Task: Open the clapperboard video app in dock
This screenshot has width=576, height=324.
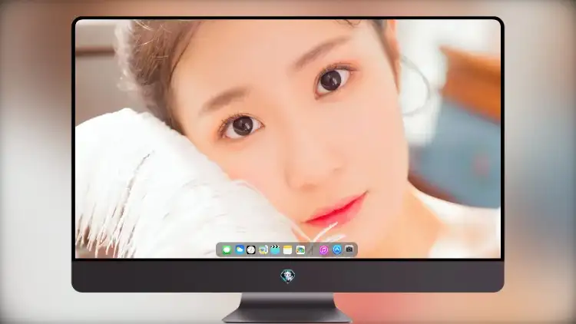Action: point(275,250)
